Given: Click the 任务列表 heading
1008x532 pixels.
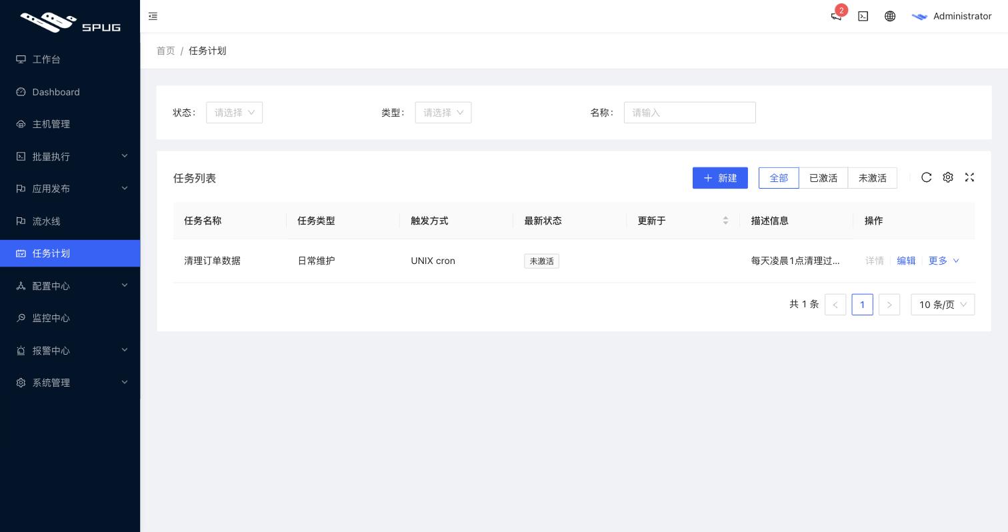Looking at the screenshot, I should [195, 178].
